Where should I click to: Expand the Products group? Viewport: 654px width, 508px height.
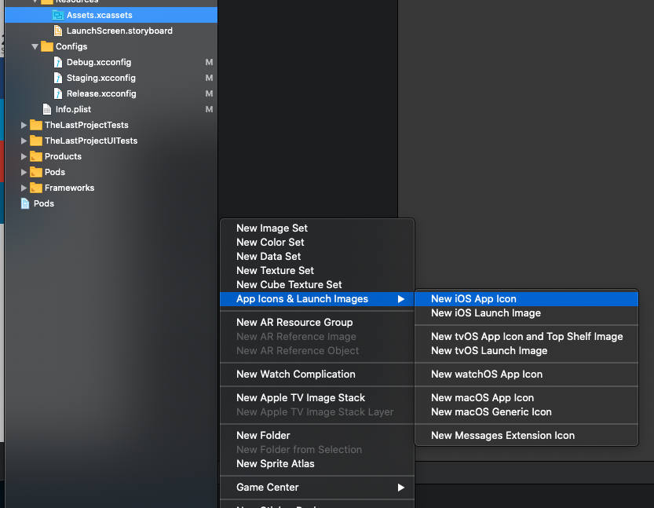pyautogui.click(x=24, y=156)
